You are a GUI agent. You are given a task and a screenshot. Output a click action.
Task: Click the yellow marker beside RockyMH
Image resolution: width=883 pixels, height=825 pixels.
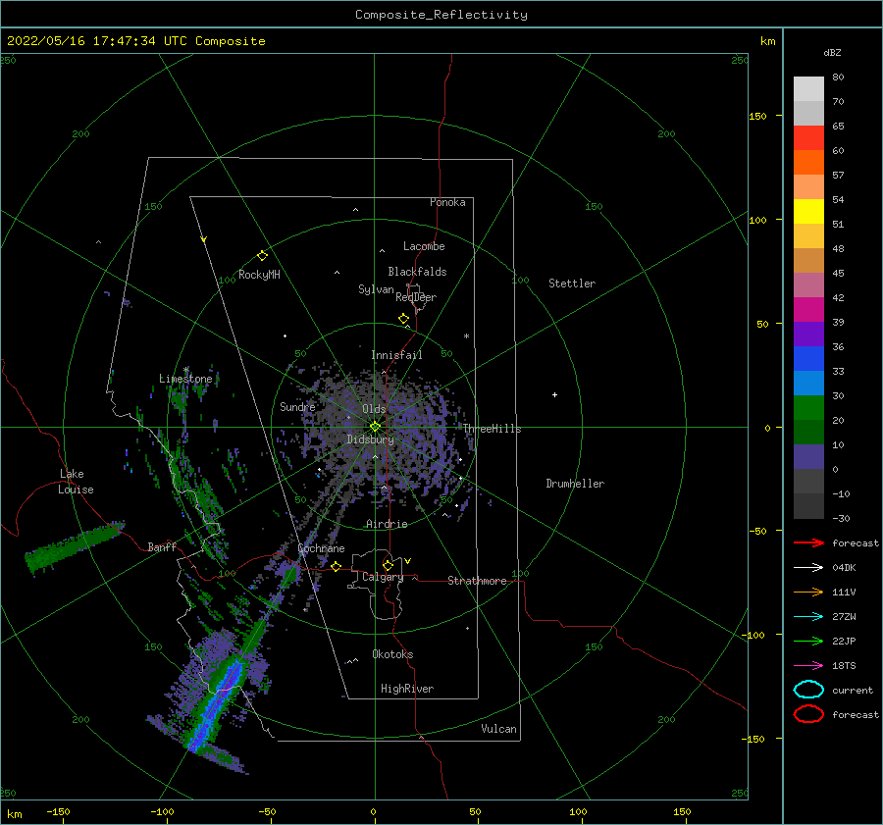point(262,256)
